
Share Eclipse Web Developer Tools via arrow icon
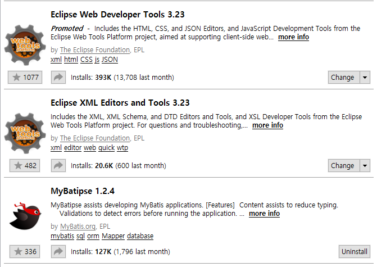[x=58, y=78]
